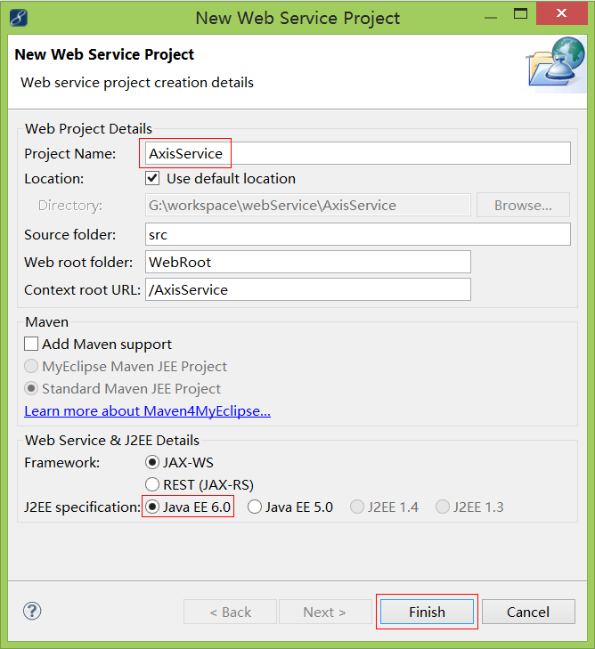Select the JAX-WS framework radio button

tap(152, 462)
